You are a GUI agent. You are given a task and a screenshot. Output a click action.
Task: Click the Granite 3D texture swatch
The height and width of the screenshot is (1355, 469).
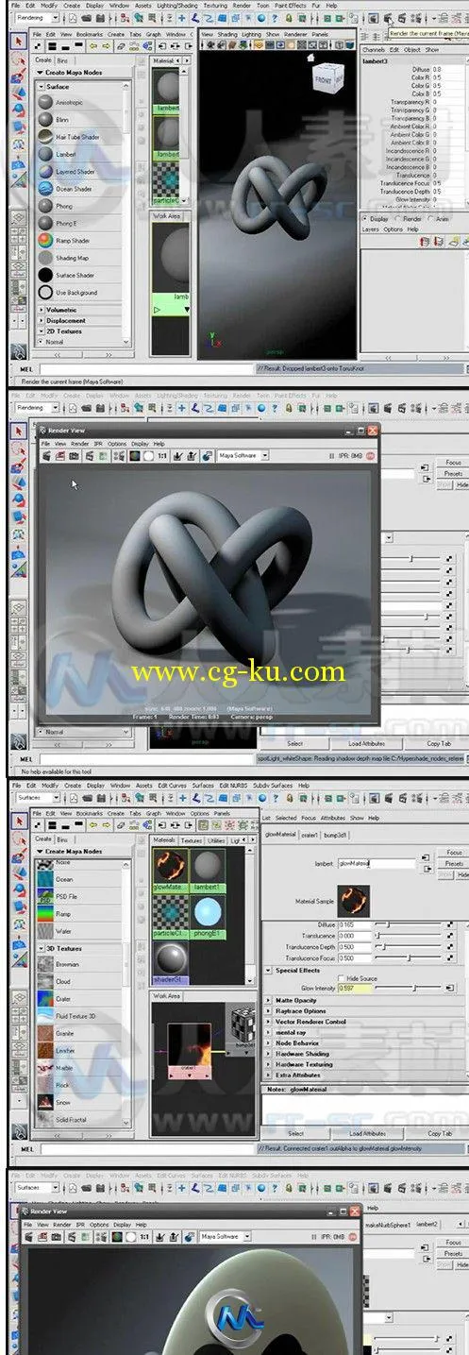pyautogui.click(x=44, y=1034)
